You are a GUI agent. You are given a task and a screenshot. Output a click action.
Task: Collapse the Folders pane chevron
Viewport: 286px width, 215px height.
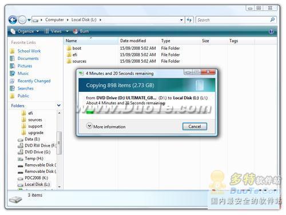59,106
